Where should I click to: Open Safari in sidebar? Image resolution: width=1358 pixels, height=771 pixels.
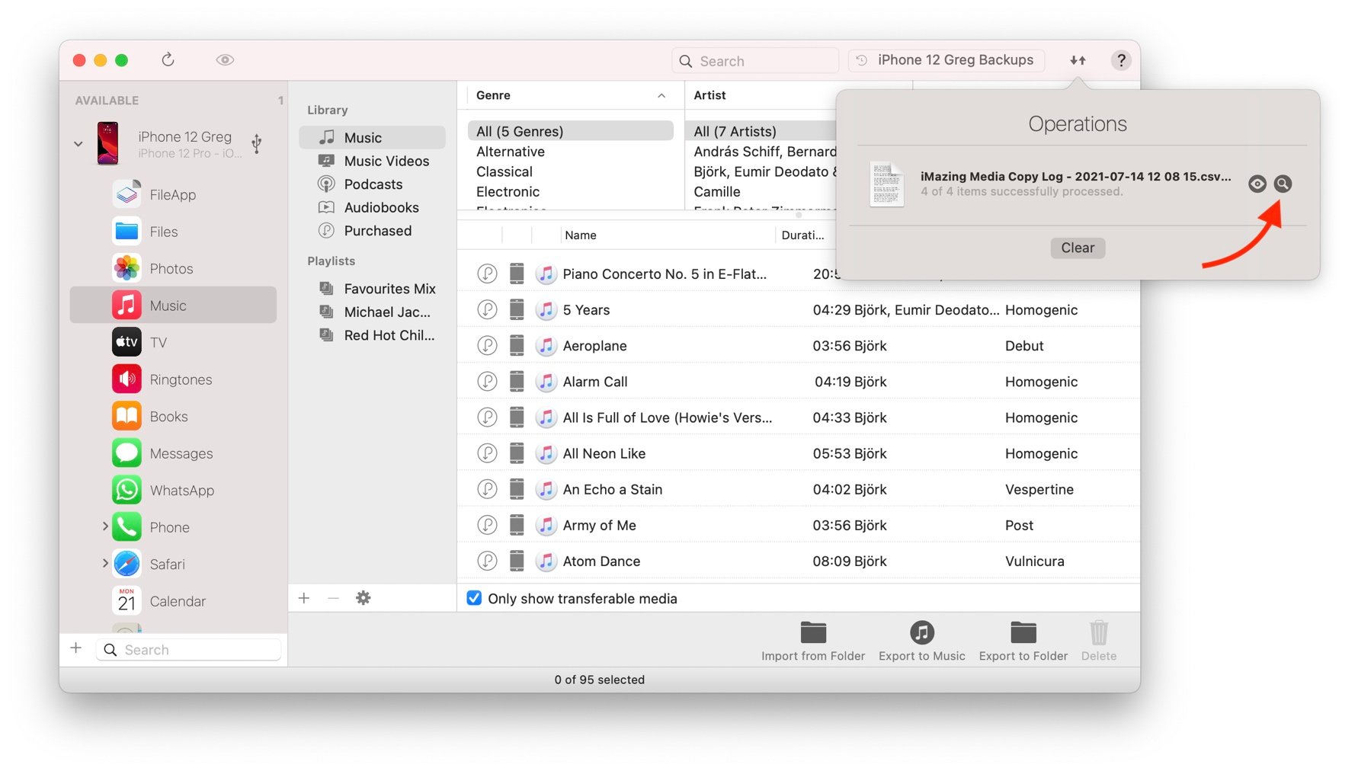(173, 565)
